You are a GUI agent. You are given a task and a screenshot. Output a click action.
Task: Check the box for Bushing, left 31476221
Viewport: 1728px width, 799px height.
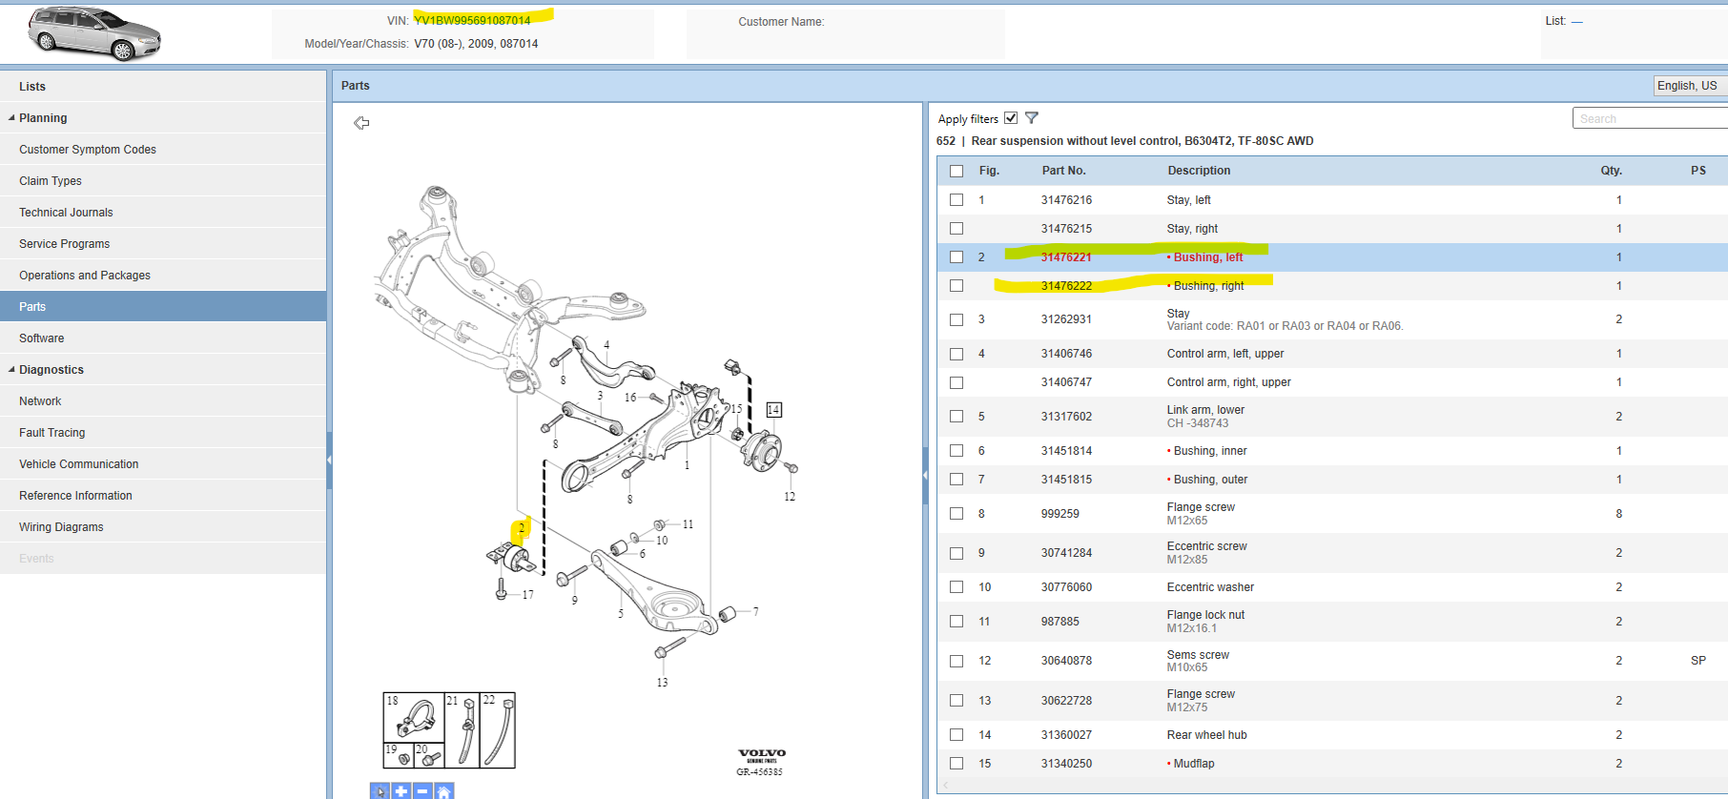click(x=957, y=257)
